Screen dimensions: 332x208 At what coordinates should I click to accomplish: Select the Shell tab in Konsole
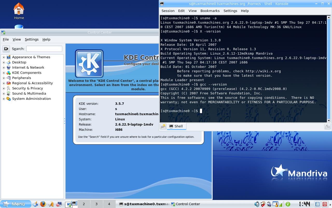tap(176, 126)
